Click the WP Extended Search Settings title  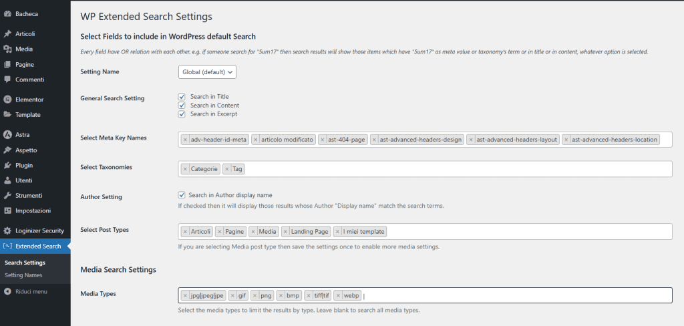tap(146, 17)
